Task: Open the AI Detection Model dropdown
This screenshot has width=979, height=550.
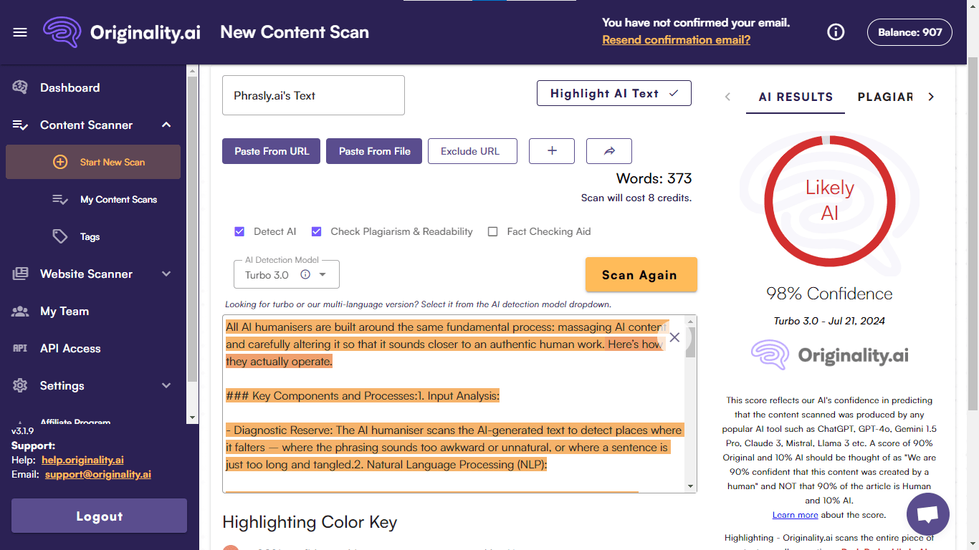Action: click(323, 274)
